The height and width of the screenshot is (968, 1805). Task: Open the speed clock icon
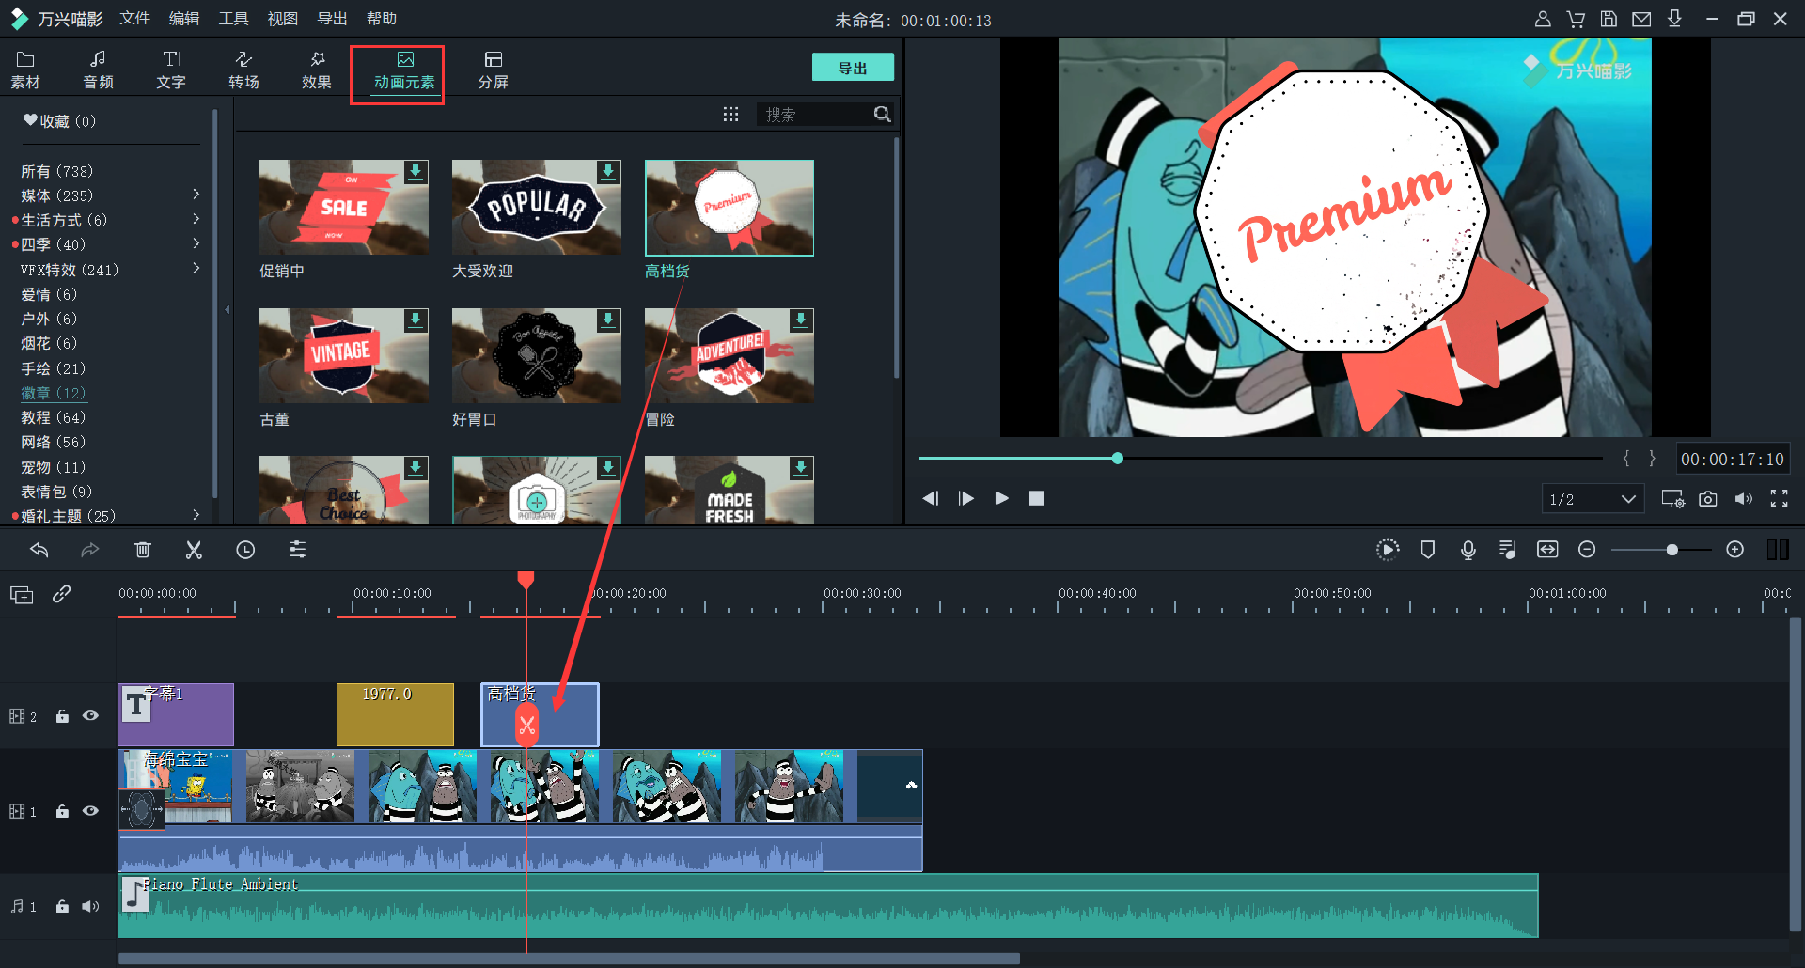tap(245, 550)
